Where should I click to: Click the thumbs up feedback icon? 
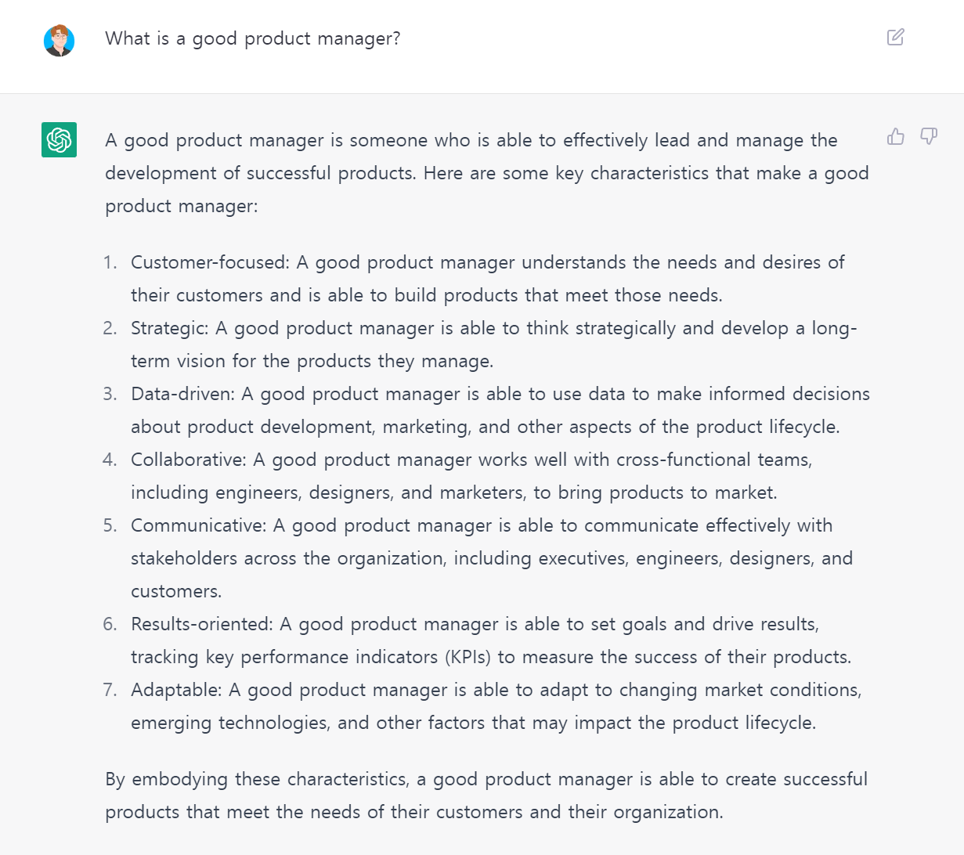point(896,137)
